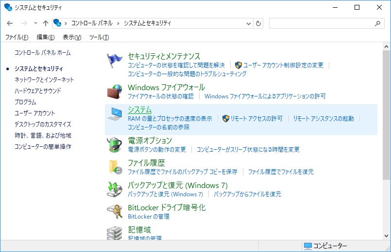Viewport: 391px width, 252px height.
Task: Click ファイル履歴でファイルのバックアップ コピーを保存
Action: (x=183, y=172)
